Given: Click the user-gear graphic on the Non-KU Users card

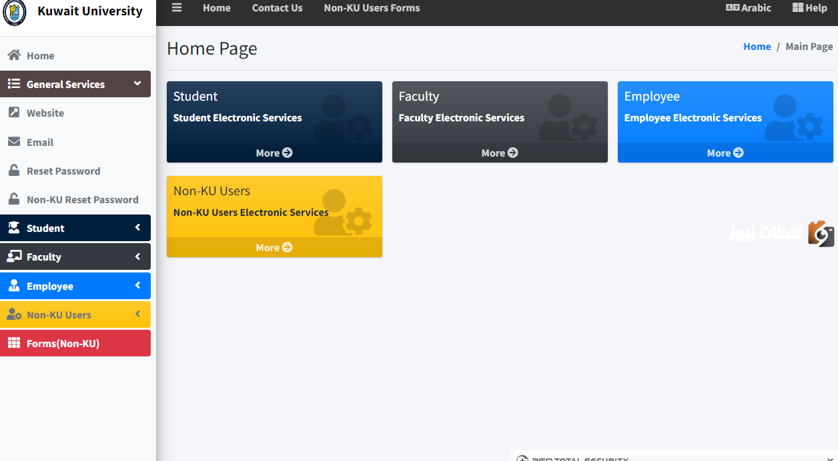Looking at the screenshot, I should click(343, 213).
